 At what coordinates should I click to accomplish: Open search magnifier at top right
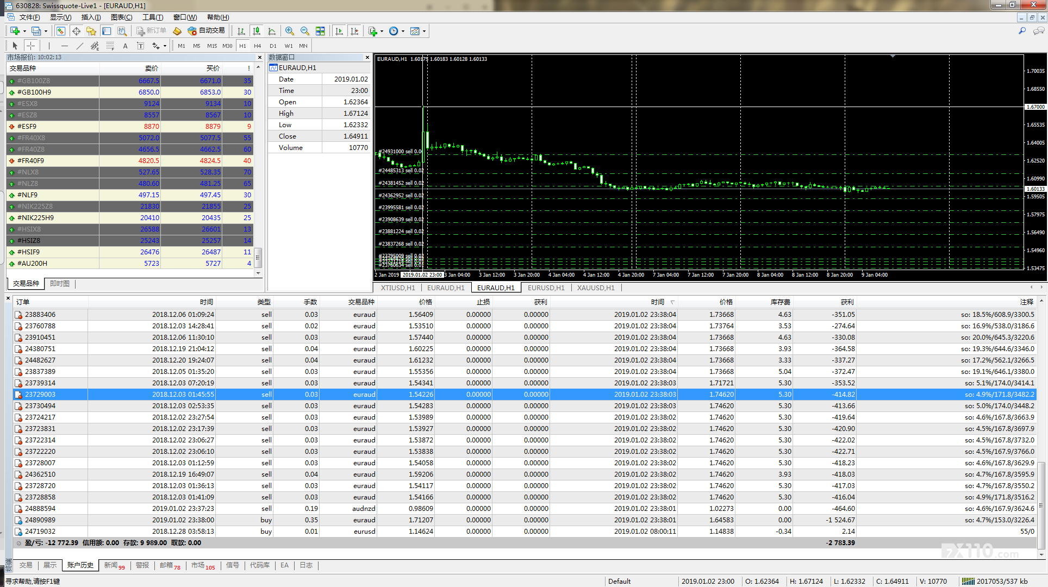(1022, 31)
